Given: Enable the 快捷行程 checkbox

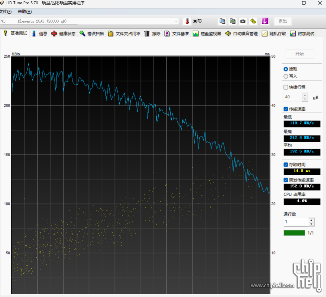Looking at the screenshot, I should tap(286, 87).
